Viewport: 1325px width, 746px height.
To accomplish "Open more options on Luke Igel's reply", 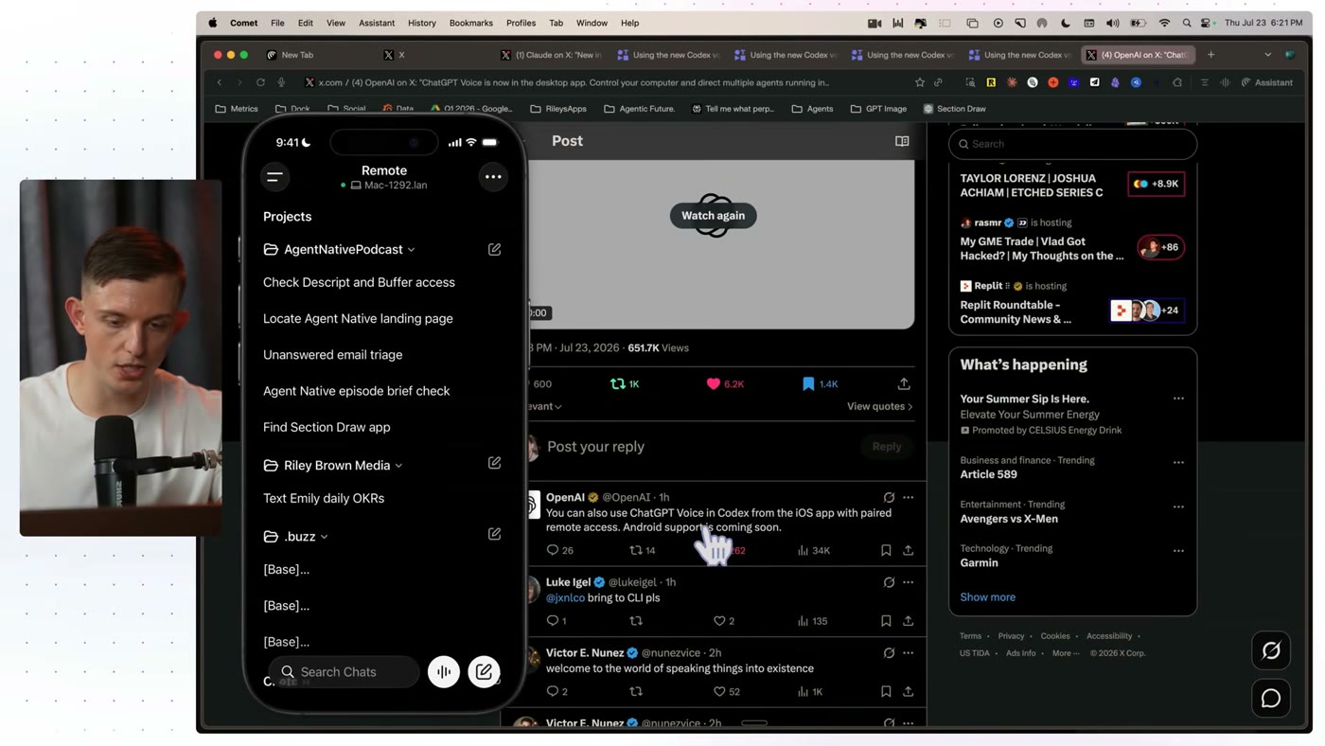I will pos(908,582).
